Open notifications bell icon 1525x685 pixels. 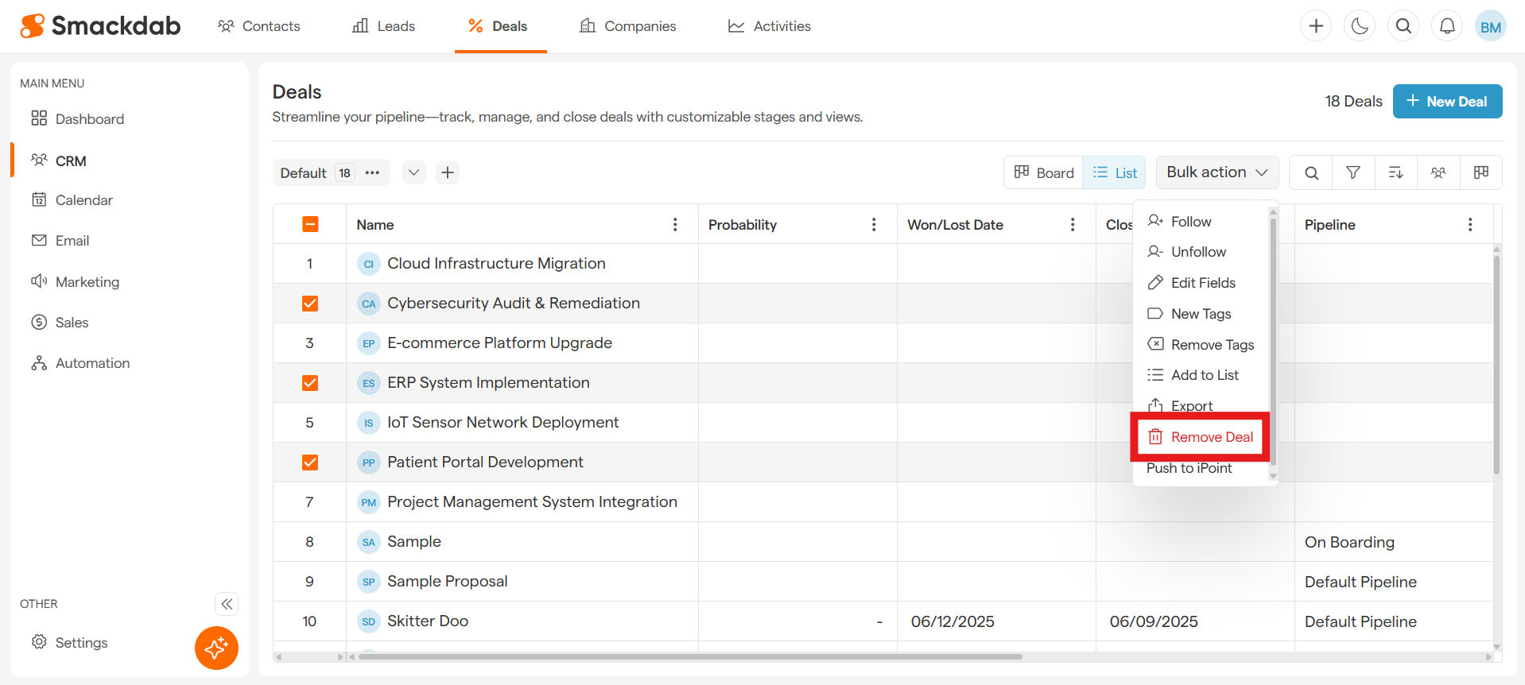1447,26
